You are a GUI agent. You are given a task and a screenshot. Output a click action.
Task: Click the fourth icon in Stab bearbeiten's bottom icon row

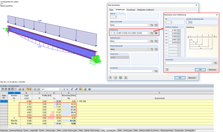(126, 78)
